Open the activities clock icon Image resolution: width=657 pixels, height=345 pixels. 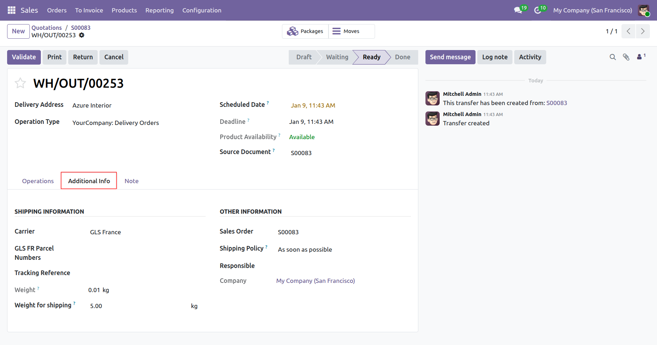click(x=538, y=10)
